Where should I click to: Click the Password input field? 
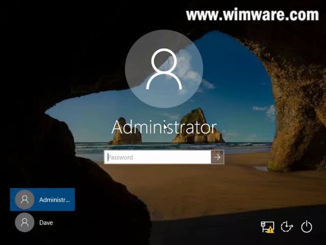point(157,157)
